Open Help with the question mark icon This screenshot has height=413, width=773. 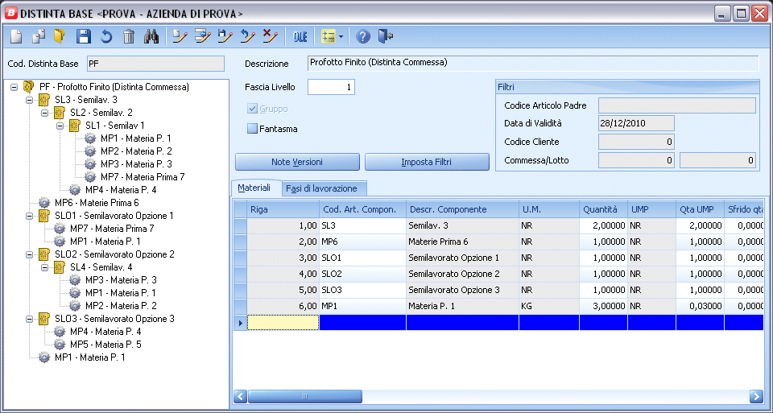tap(363, 36)
